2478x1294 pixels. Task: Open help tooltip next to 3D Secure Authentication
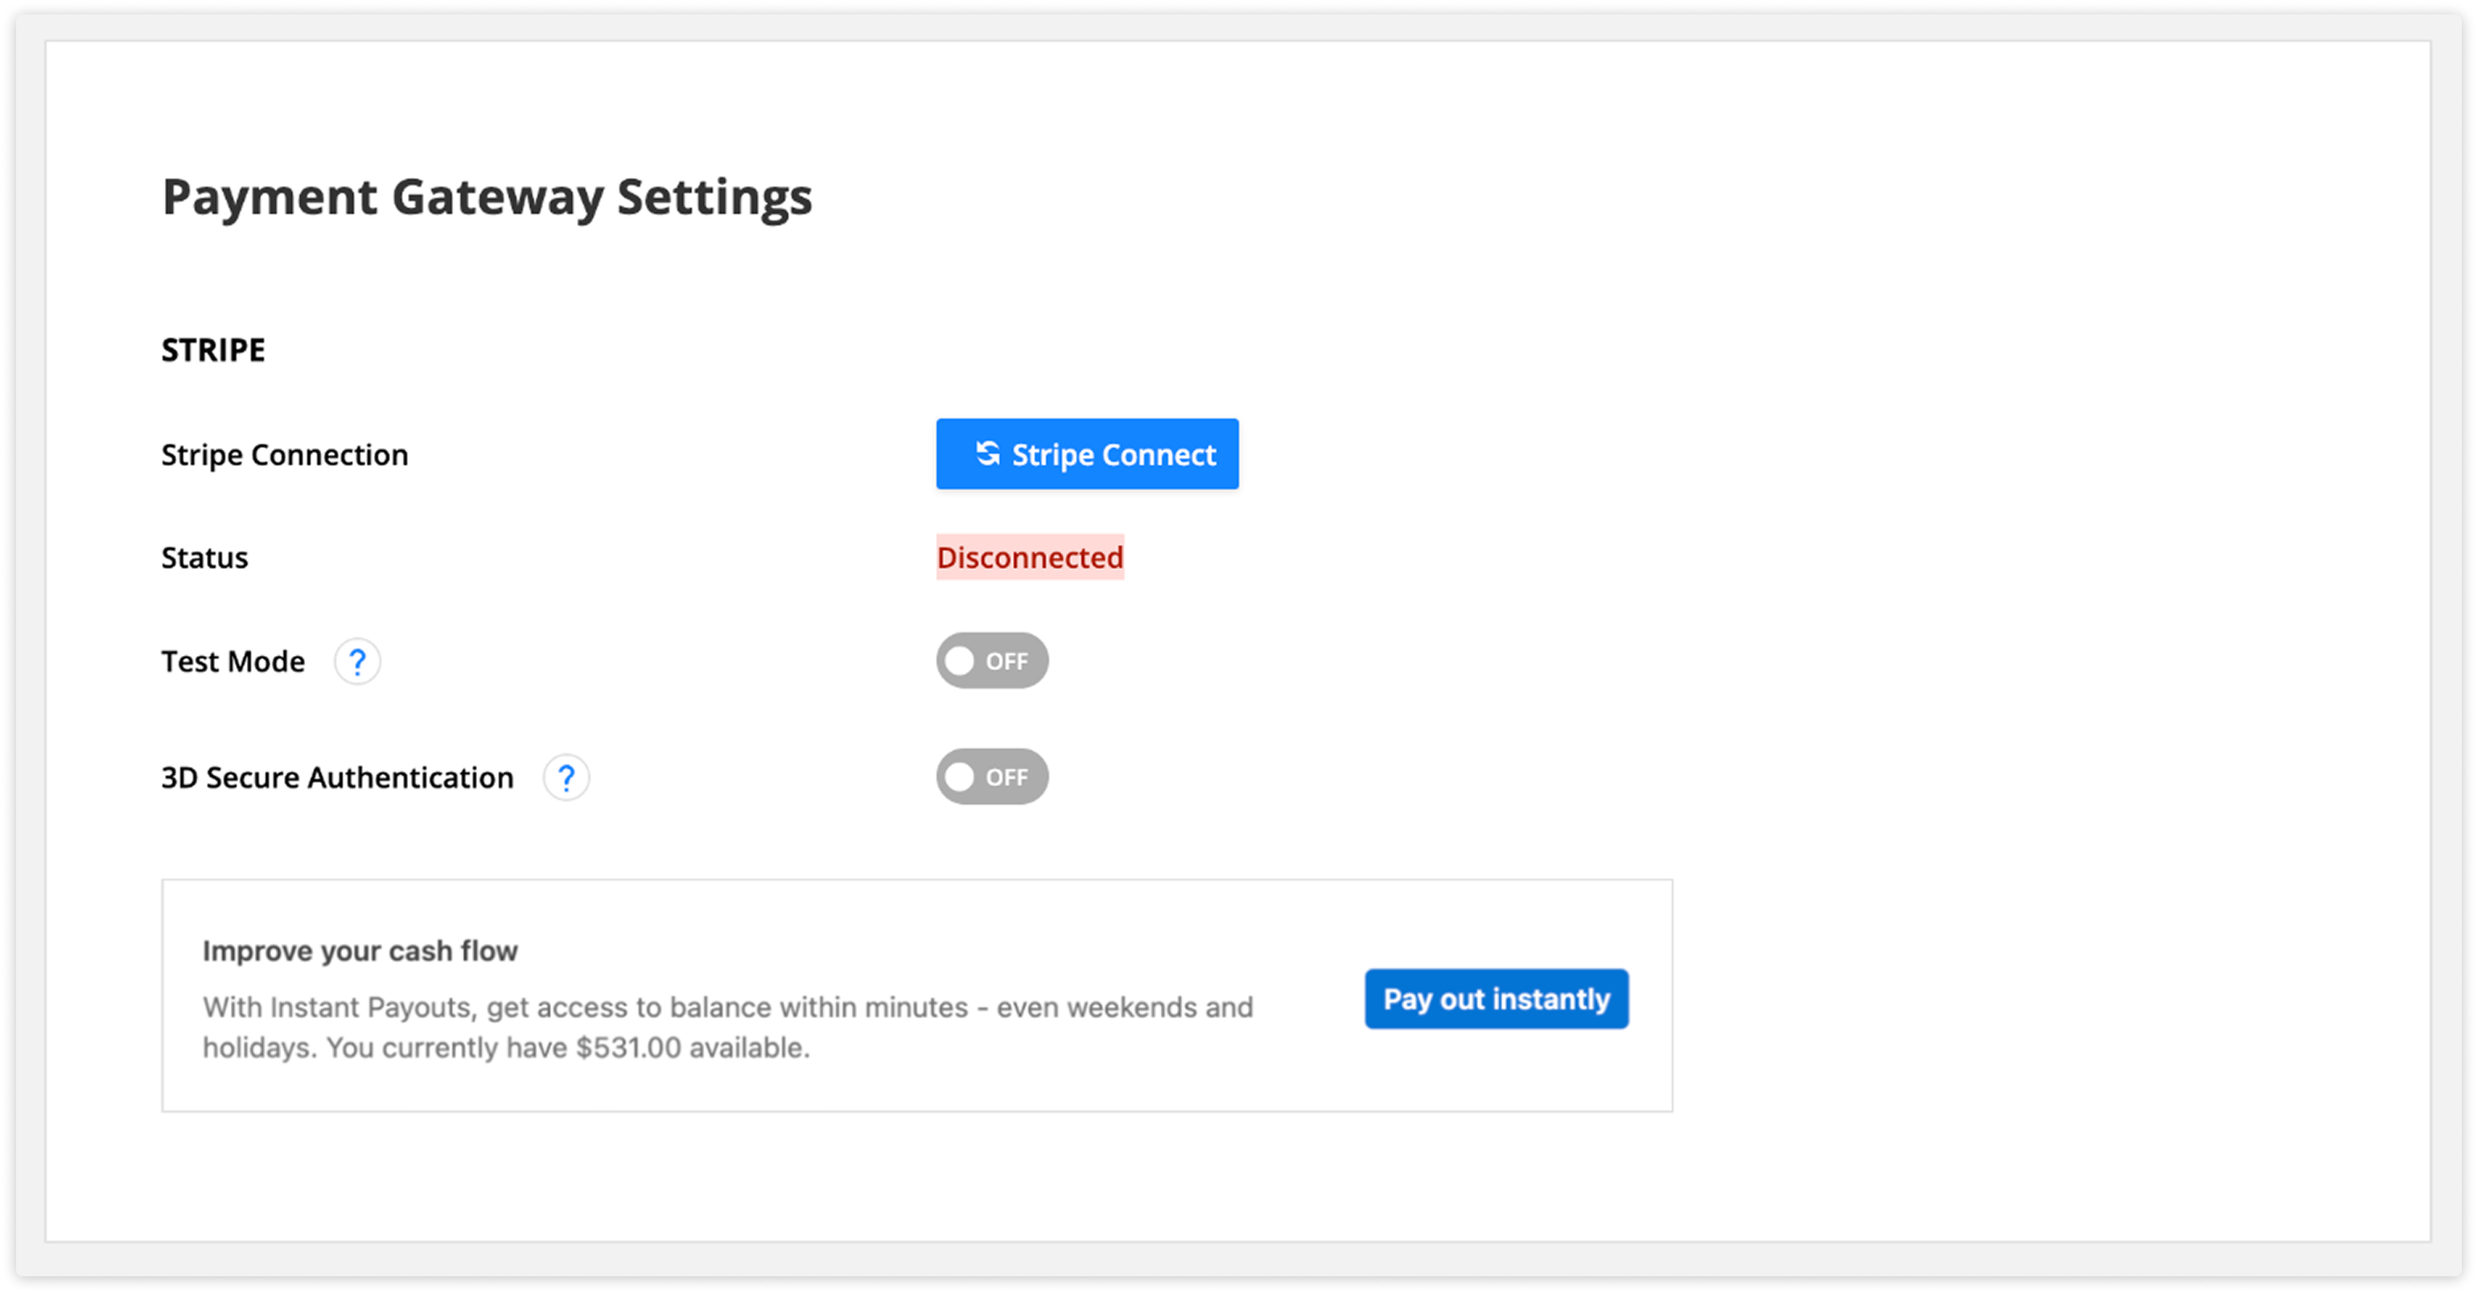click(566, 777)
